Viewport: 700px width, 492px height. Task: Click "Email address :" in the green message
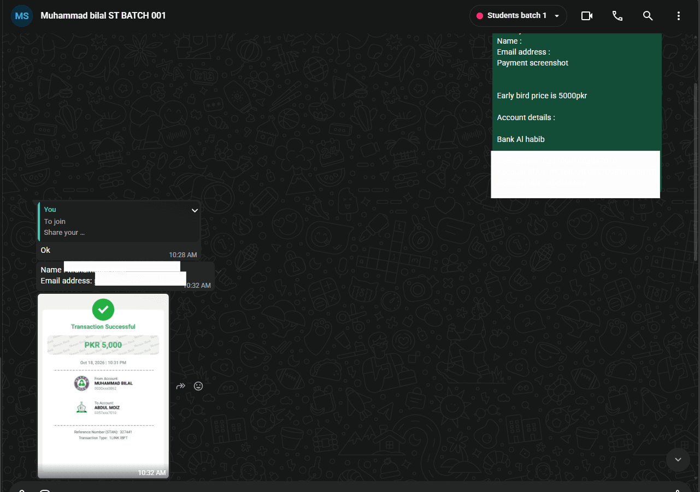pyautogui.click(x=523, y=52)
